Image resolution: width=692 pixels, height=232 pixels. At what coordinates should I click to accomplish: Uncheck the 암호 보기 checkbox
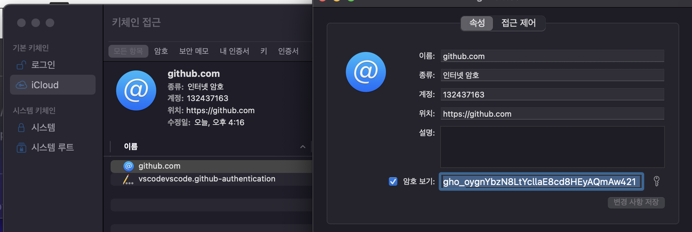(393, 181)
